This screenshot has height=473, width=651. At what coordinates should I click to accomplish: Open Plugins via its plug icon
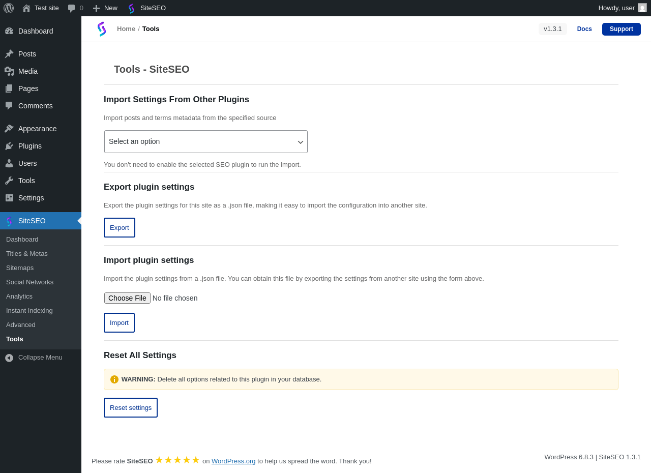9,146
